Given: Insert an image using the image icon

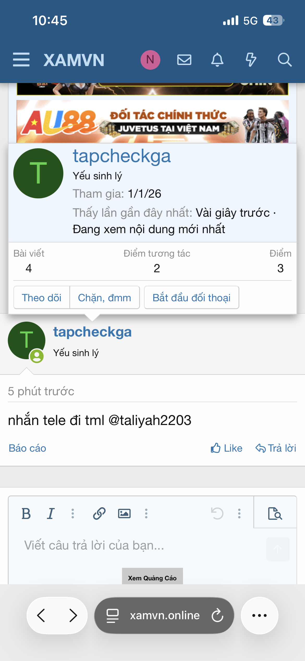Looking at the screenshot, I should point(124,513).
